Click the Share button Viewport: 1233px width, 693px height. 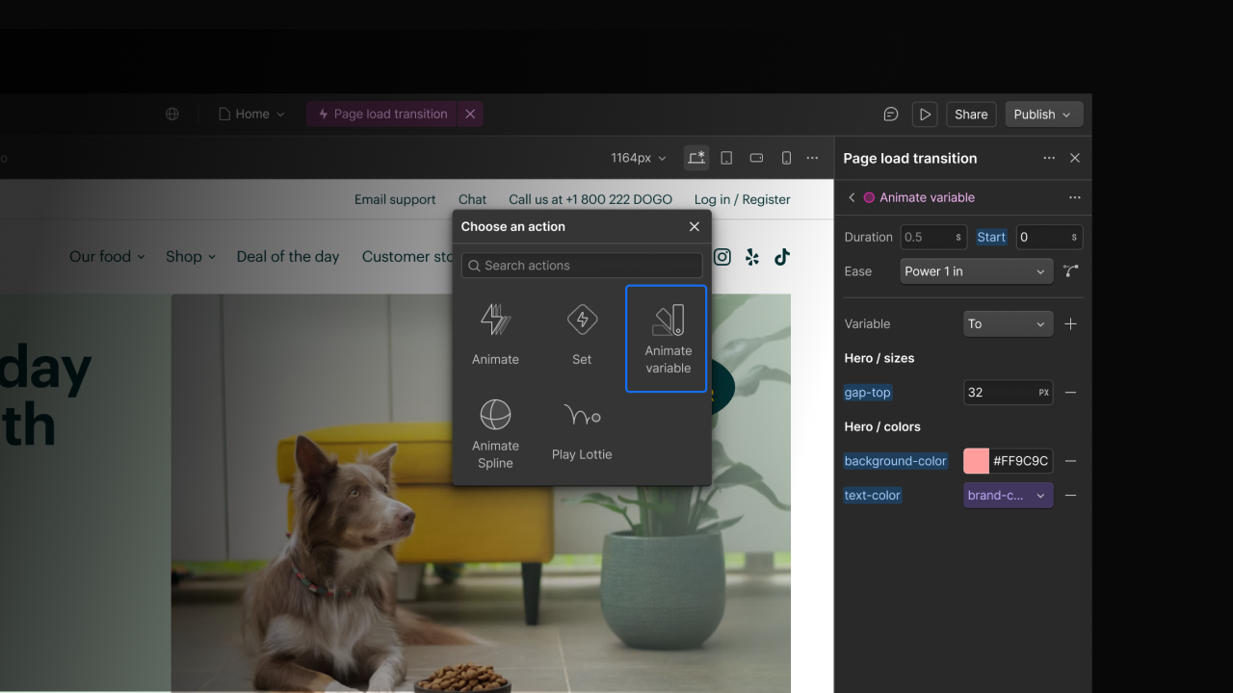point(971,114)
